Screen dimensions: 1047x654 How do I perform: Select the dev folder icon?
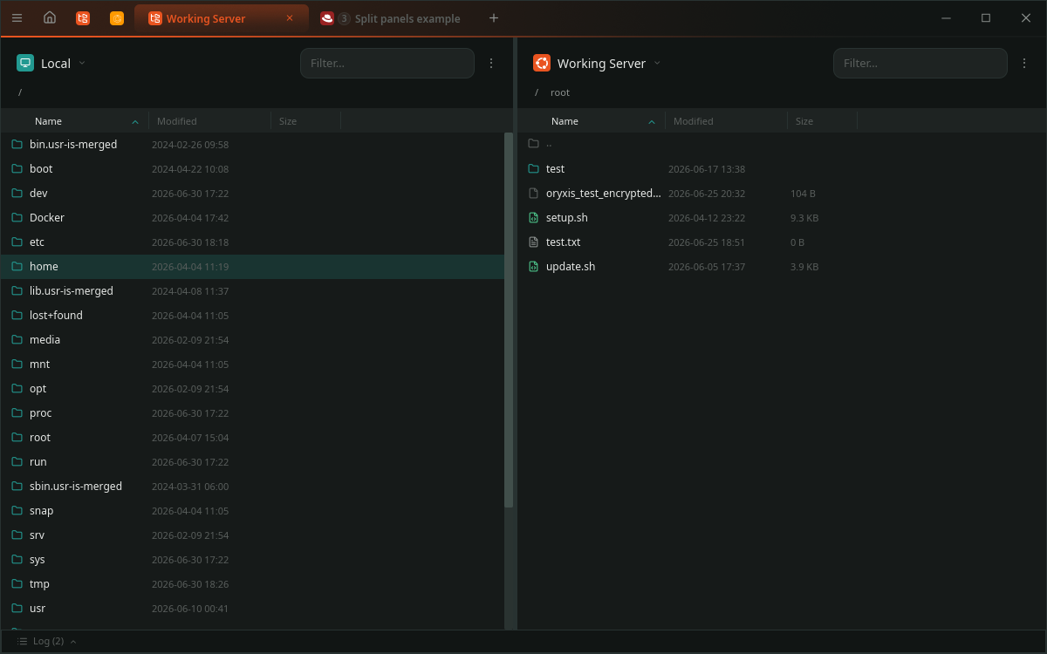tap(17, 194)
